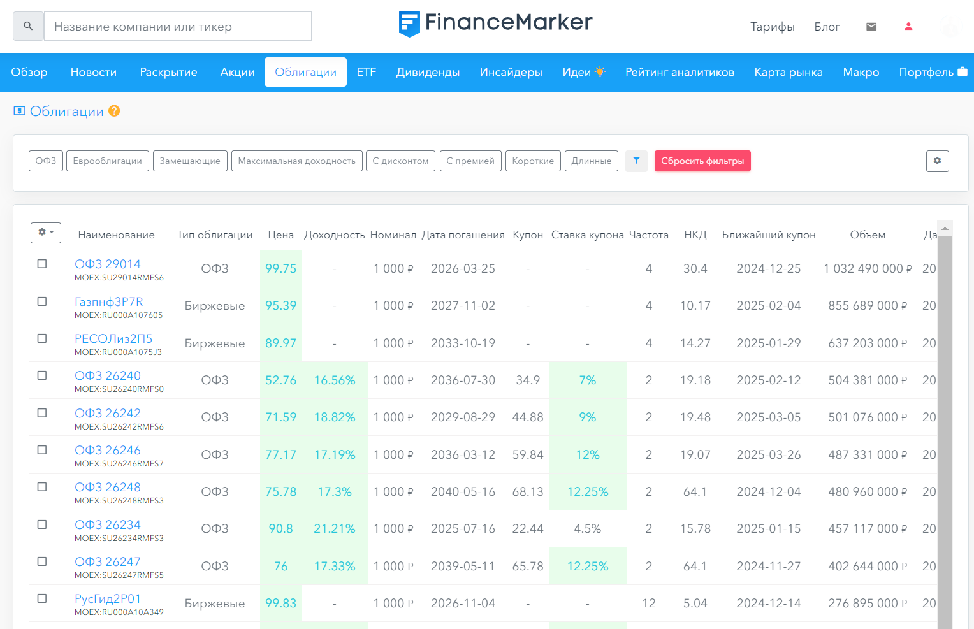Open Рейтинг аналитиков tab
Screen dimensions: 974x629
tap(680, 72)
